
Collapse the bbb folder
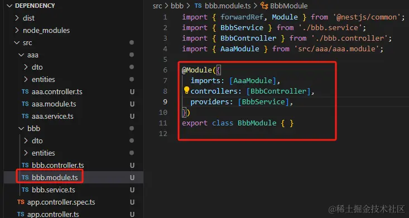21,128
